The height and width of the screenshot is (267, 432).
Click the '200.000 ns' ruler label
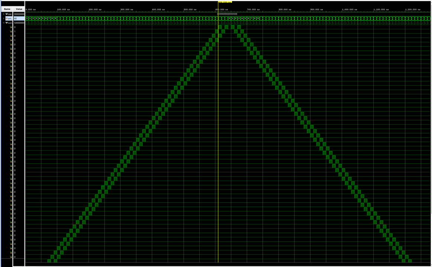tap(95, 9)
